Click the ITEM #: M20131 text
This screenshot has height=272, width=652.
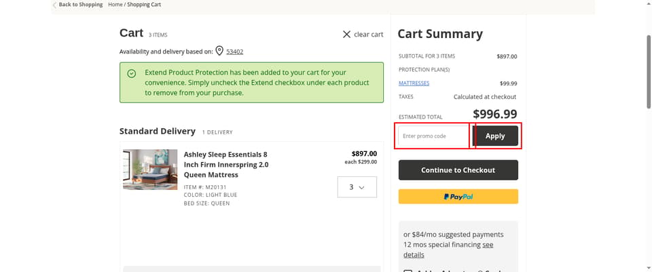204,187
